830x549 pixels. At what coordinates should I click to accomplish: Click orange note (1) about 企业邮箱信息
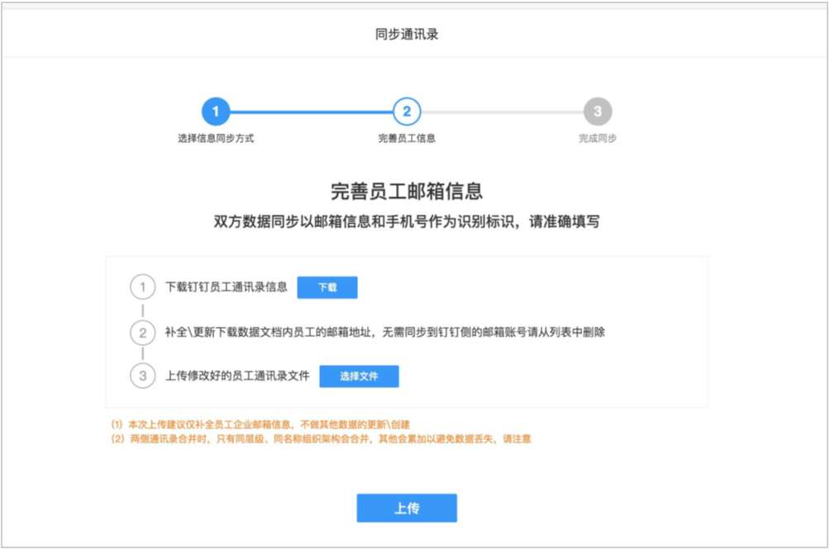(261, 424)
